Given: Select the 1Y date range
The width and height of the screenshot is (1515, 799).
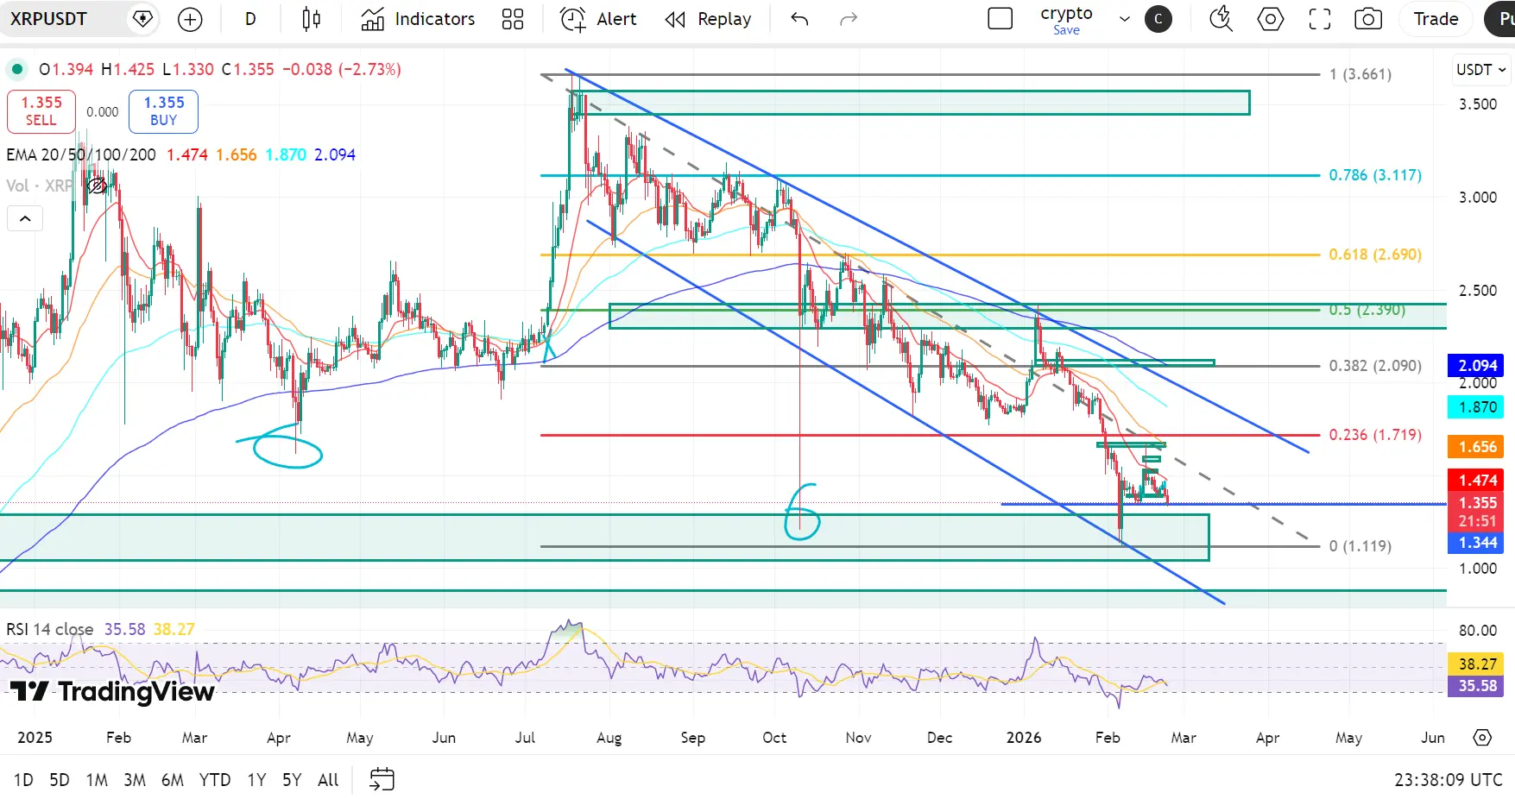Looking at the screenshot, I should click(x=256, y=780).
